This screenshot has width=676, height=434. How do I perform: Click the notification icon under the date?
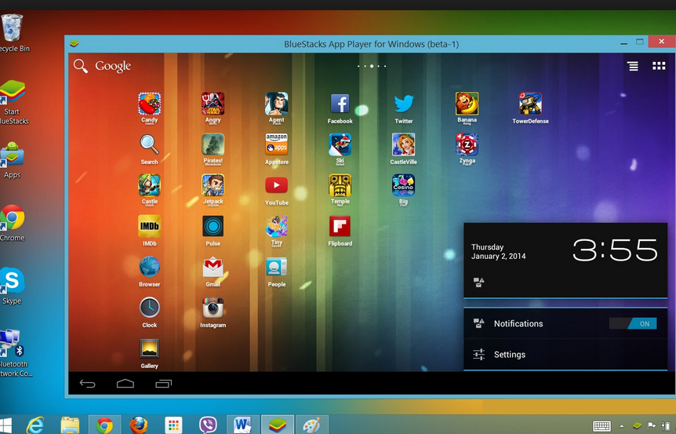(478, 283)
